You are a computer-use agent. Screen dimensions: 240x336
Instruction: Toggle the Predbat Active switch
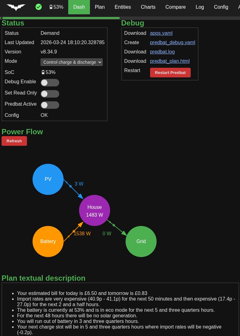(50, 105)
